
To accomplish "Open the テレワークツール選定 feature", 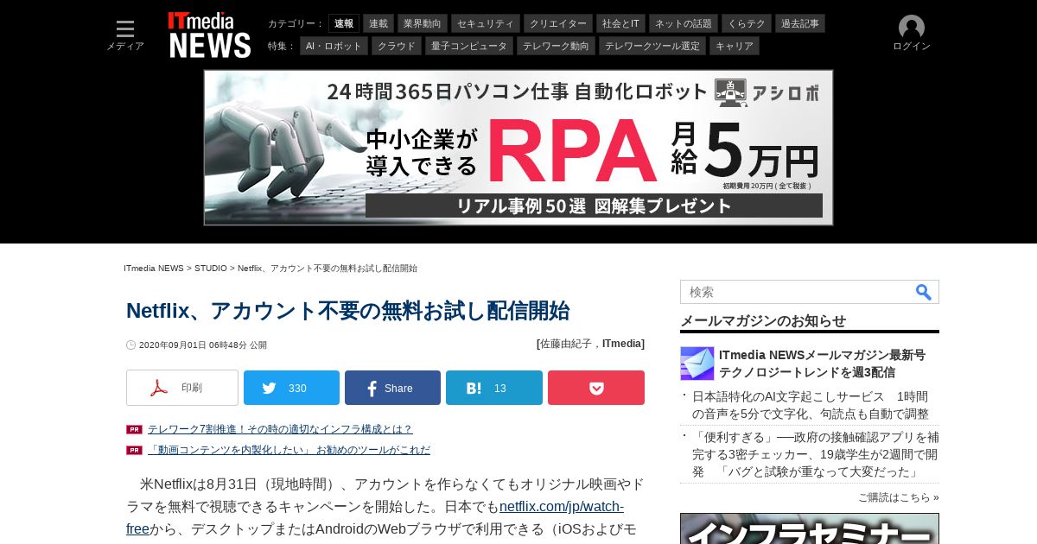I will tap(652, 46).
